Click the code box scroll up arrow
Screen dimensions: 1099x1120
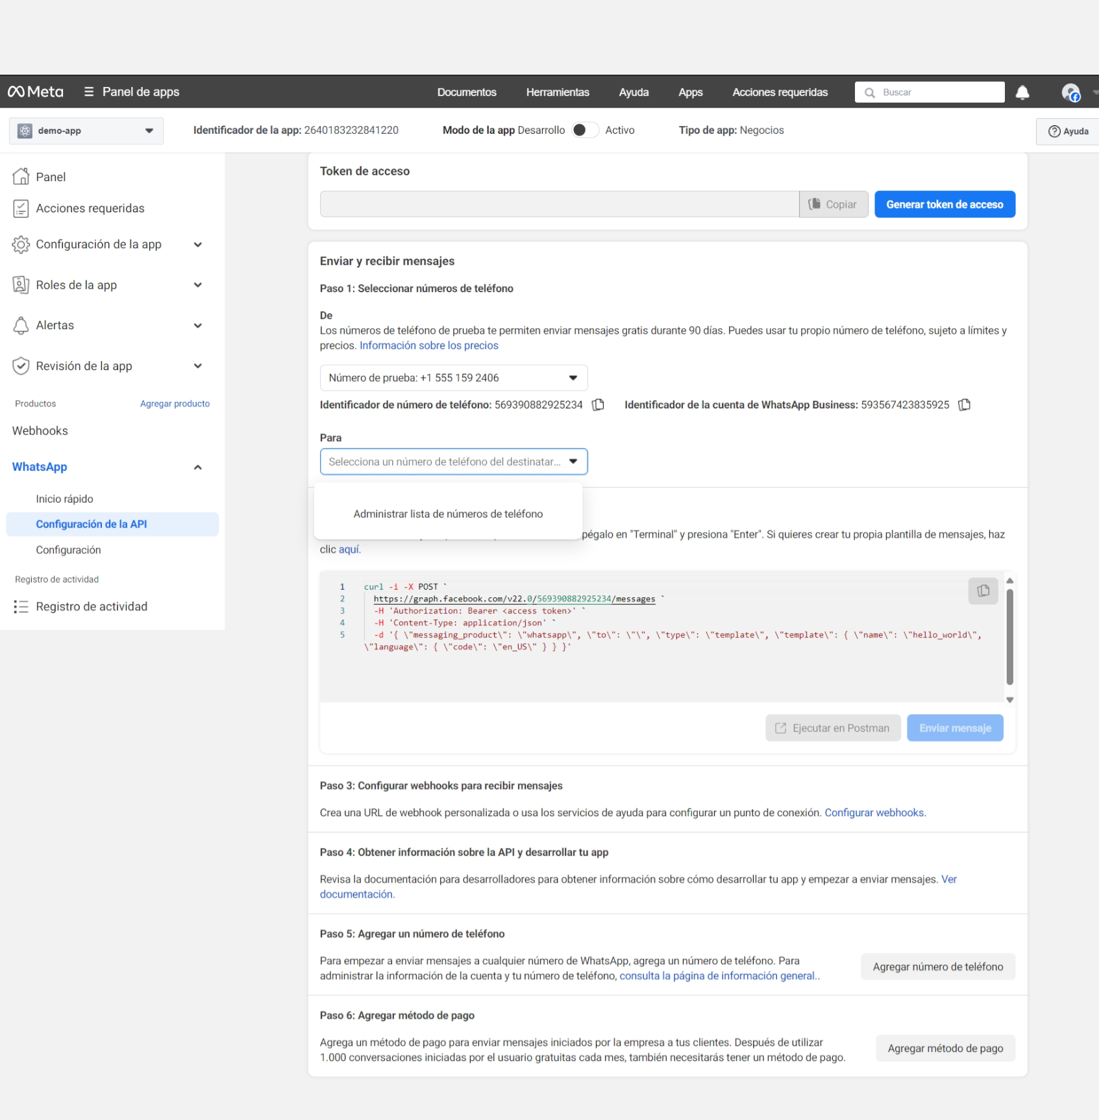pyautogui.click(x=1009, y=580)
